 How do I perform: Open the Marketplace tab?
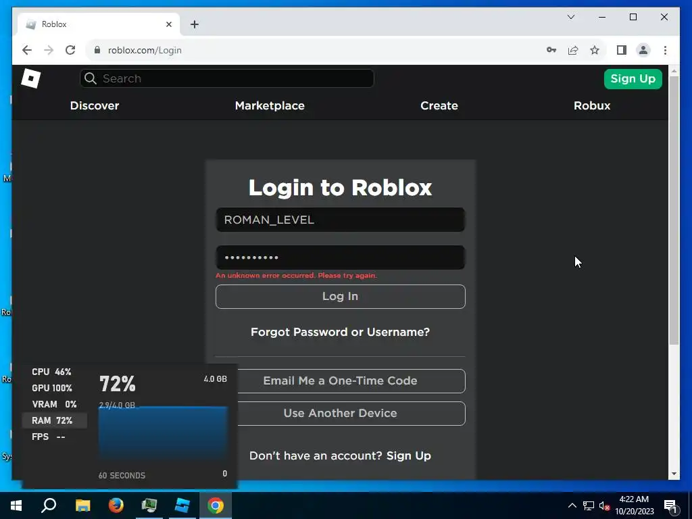point(270,105)
